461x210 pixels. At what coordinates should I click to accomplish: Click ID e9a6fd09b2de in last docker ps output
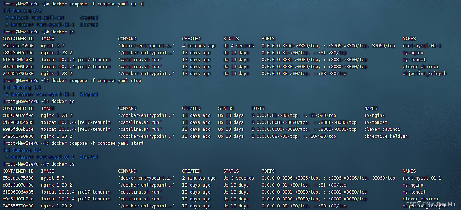pyautogui.click(x=18, y=199)
